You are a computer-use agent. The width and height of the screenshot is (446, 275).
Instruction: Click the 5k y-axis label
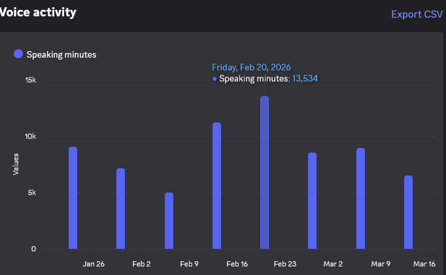pos(33,192)
